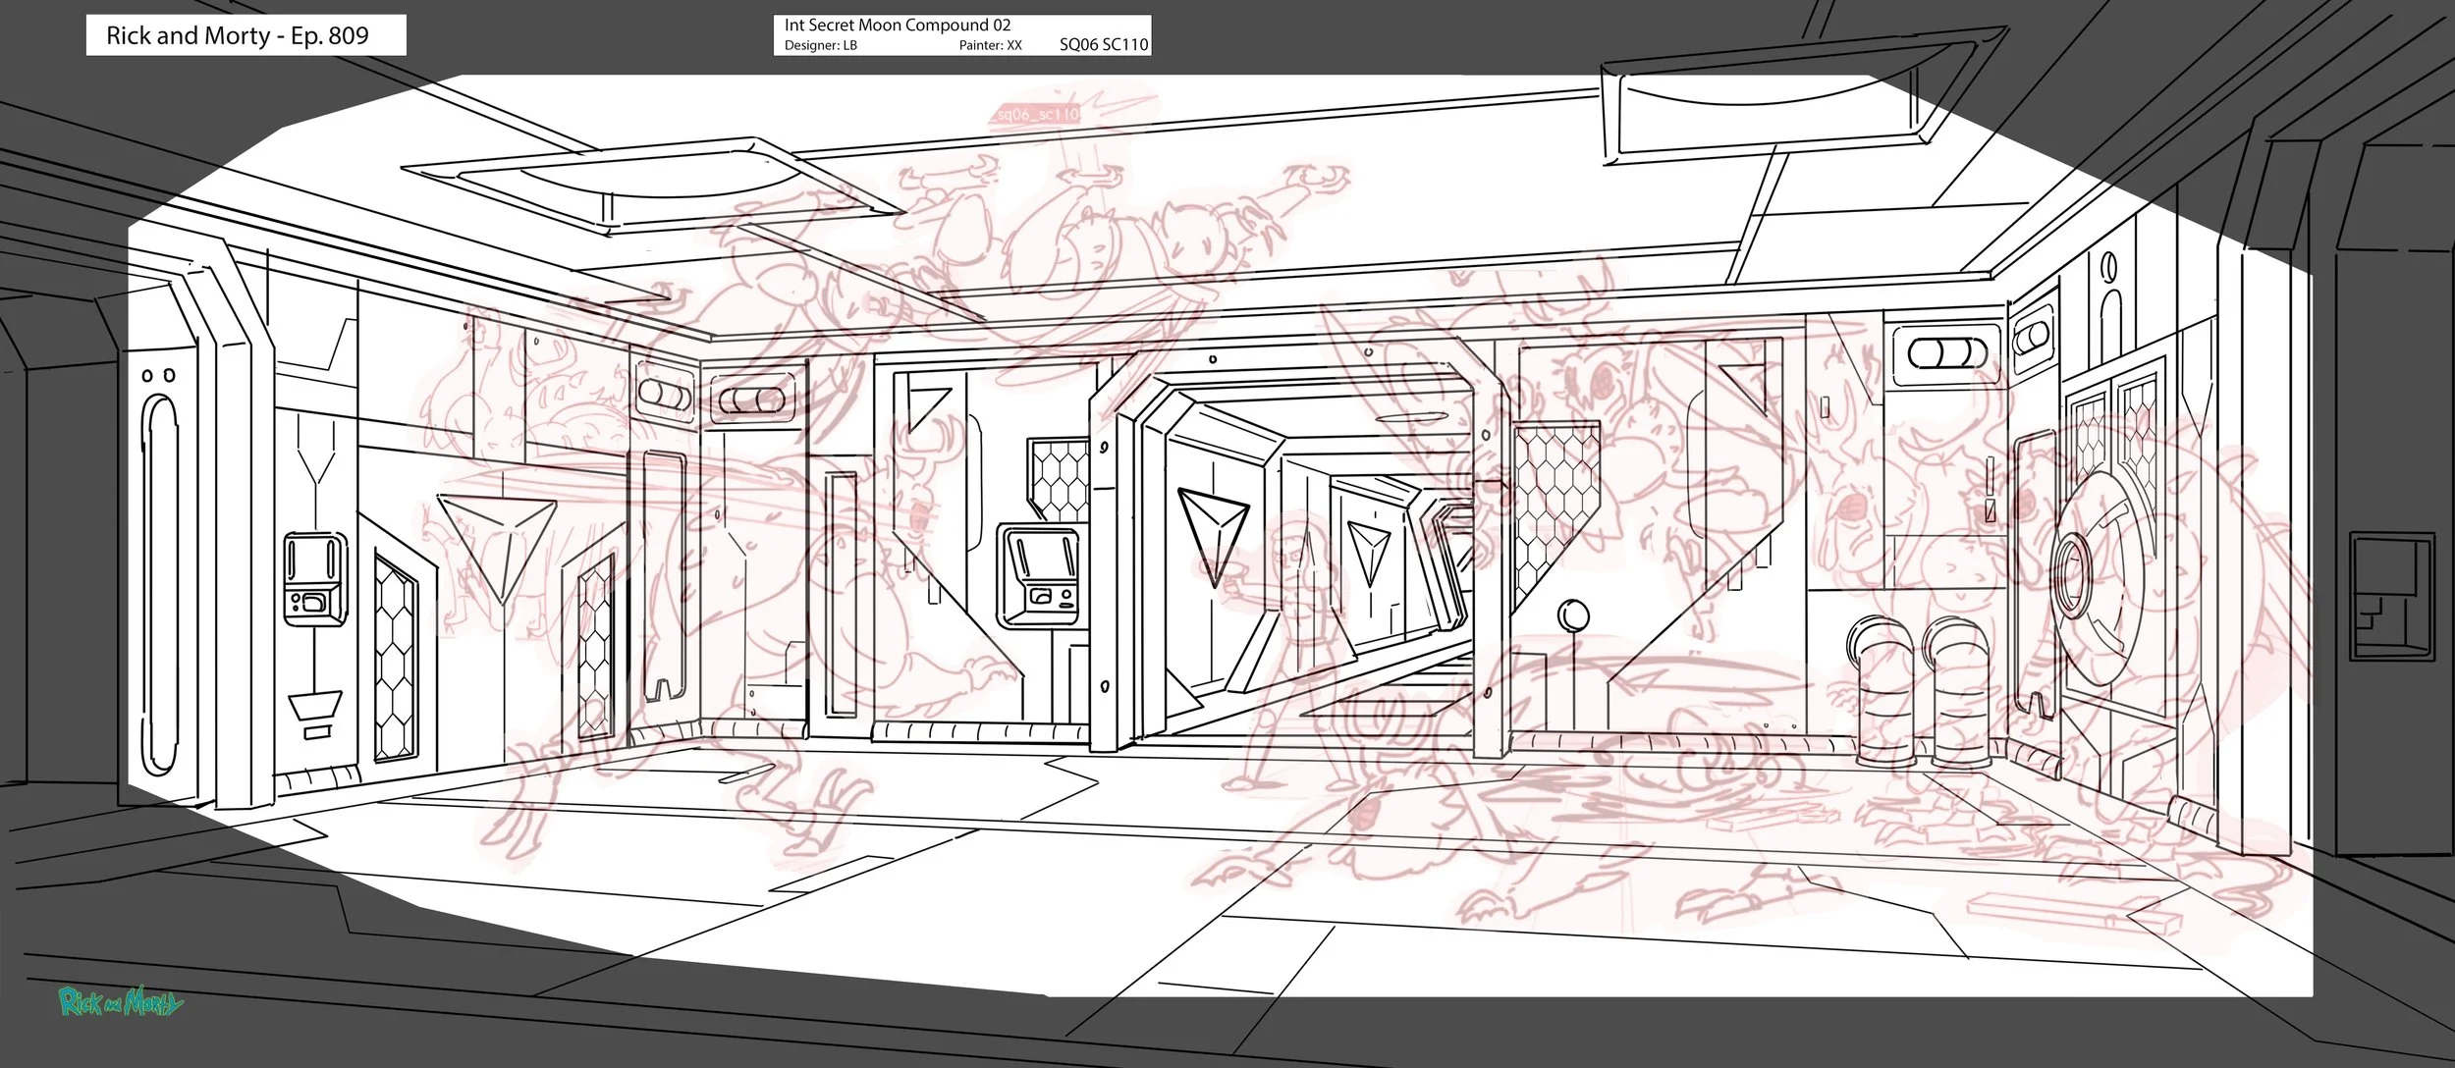The image size is (2455, 1068).
Task: Click the 'Designer: LB' credit text
Action: coord(821,44)
